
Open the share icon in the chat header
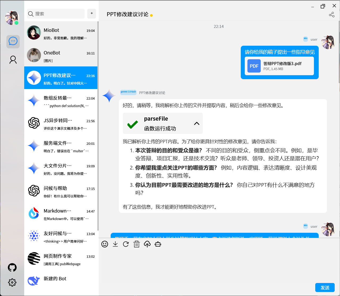tap(331, 15)
